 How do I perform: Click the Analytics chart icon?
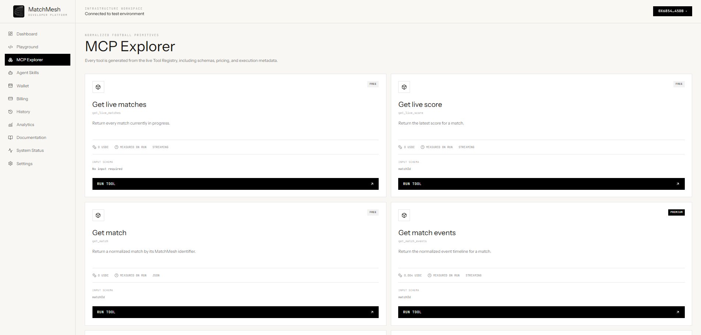pyautogui.click(x=10, y=125)
